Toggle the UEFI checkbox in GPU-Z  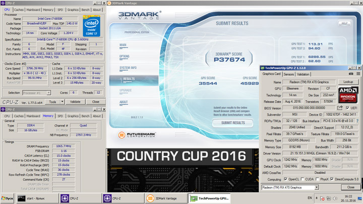tap(347, 108)
